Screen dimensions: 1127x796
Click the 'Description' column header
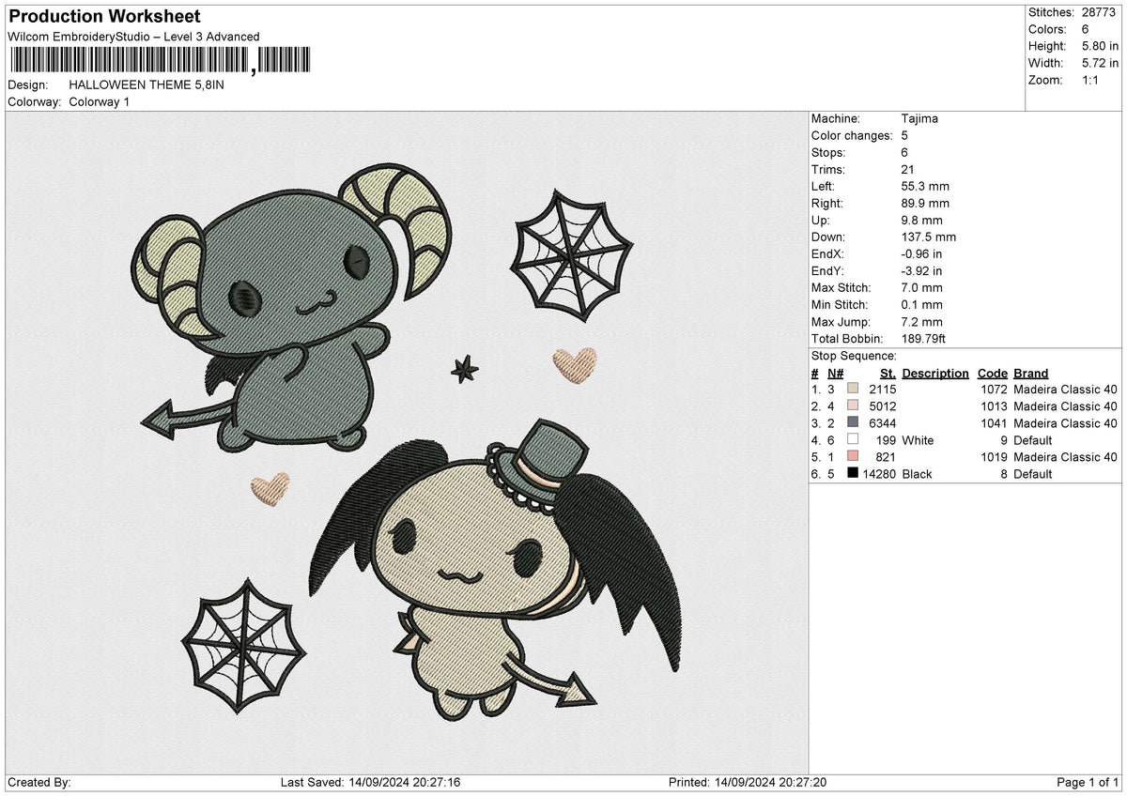935,373
